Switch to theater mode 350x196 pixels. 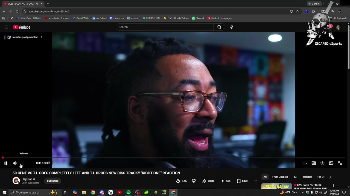pyautogui.click(x=331, y=163)
